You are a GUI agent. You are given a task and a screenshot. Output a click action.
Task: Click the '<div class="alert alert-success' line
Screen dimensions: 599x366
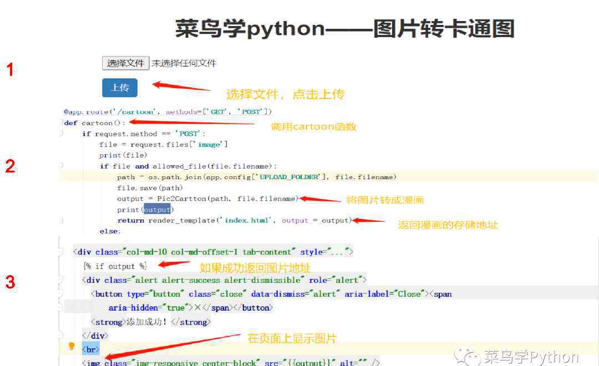[224, 280]
